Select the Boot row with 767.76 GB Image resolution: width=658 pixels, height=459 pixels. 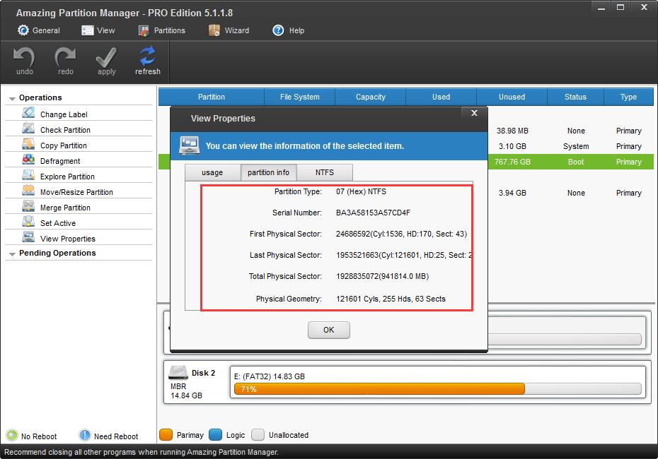point(571,162)
